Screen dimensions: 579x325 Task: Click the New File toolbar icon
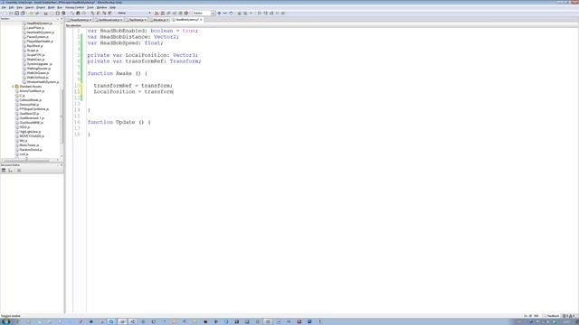5,13
